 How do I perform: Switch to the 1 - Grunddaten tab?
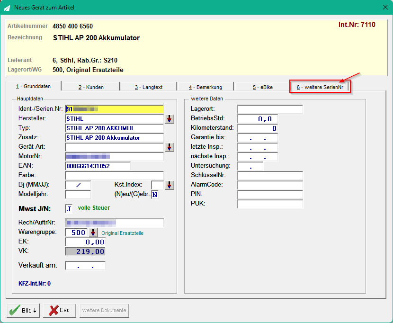tap(34, 86)
